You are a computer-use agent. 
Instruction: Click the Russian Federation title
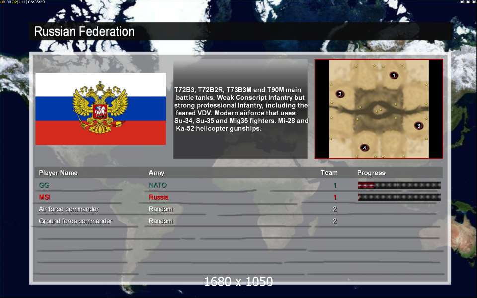(84, 31)
